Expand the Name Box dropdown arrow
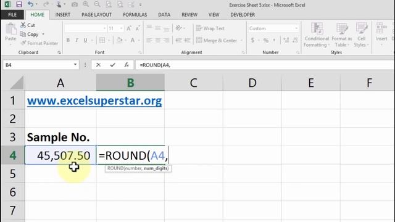The width and height of the screenshot is (395, 222). pyautogui.click(x=75, y=65)
